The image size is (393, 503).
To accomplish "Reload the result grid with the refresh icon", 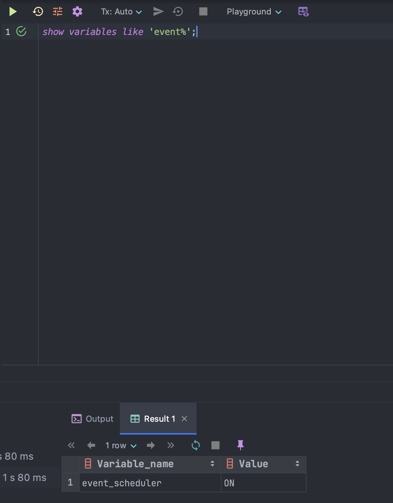I will [x=196, y=445].
